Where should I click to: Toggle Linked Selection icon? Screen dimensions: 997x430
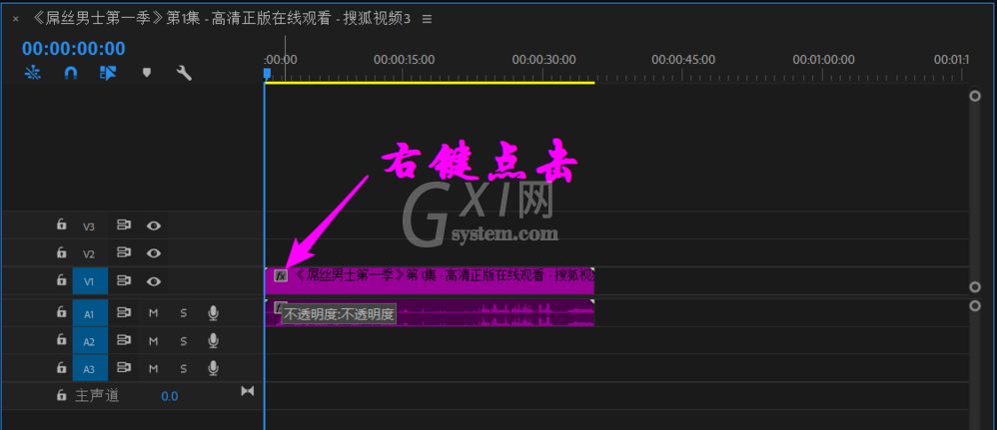click(108, 73)
